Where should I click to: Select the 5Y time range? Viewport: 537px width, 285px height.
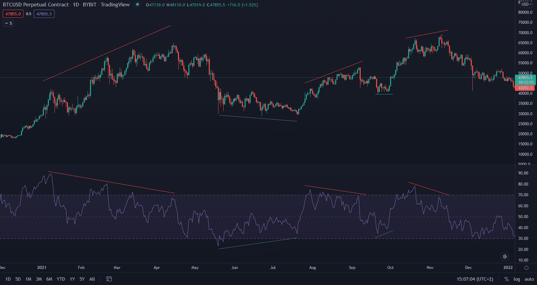tap(82, 279)
